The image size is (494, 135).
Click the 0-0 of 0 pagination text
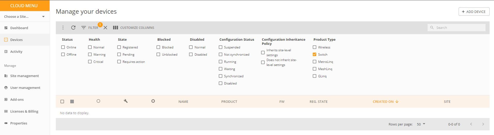click(454, 124)
